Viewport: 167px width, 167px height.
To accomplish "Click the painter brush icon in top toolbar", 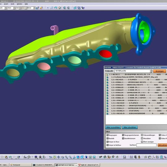I will coord(37,8).
